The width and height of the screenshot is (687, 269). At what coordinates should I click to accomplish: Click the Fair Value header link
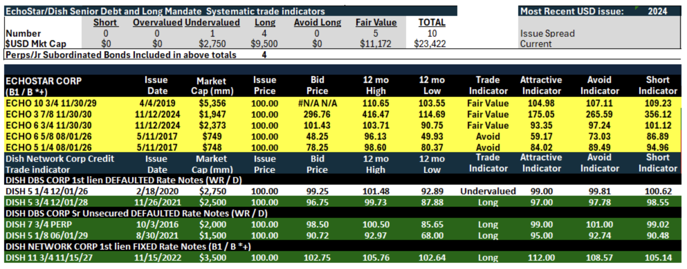376,22
